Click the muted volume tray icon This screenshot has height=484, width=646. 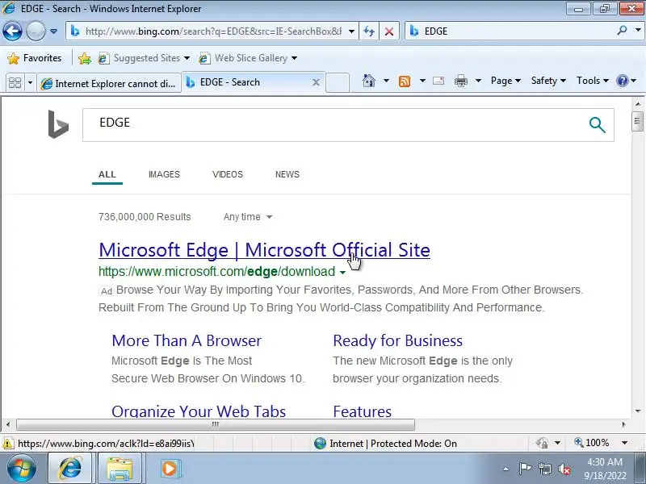click(564, 469)
